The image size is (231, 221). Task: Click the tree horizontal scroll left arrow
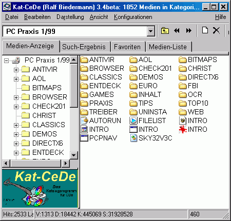(x=6, y=164)
